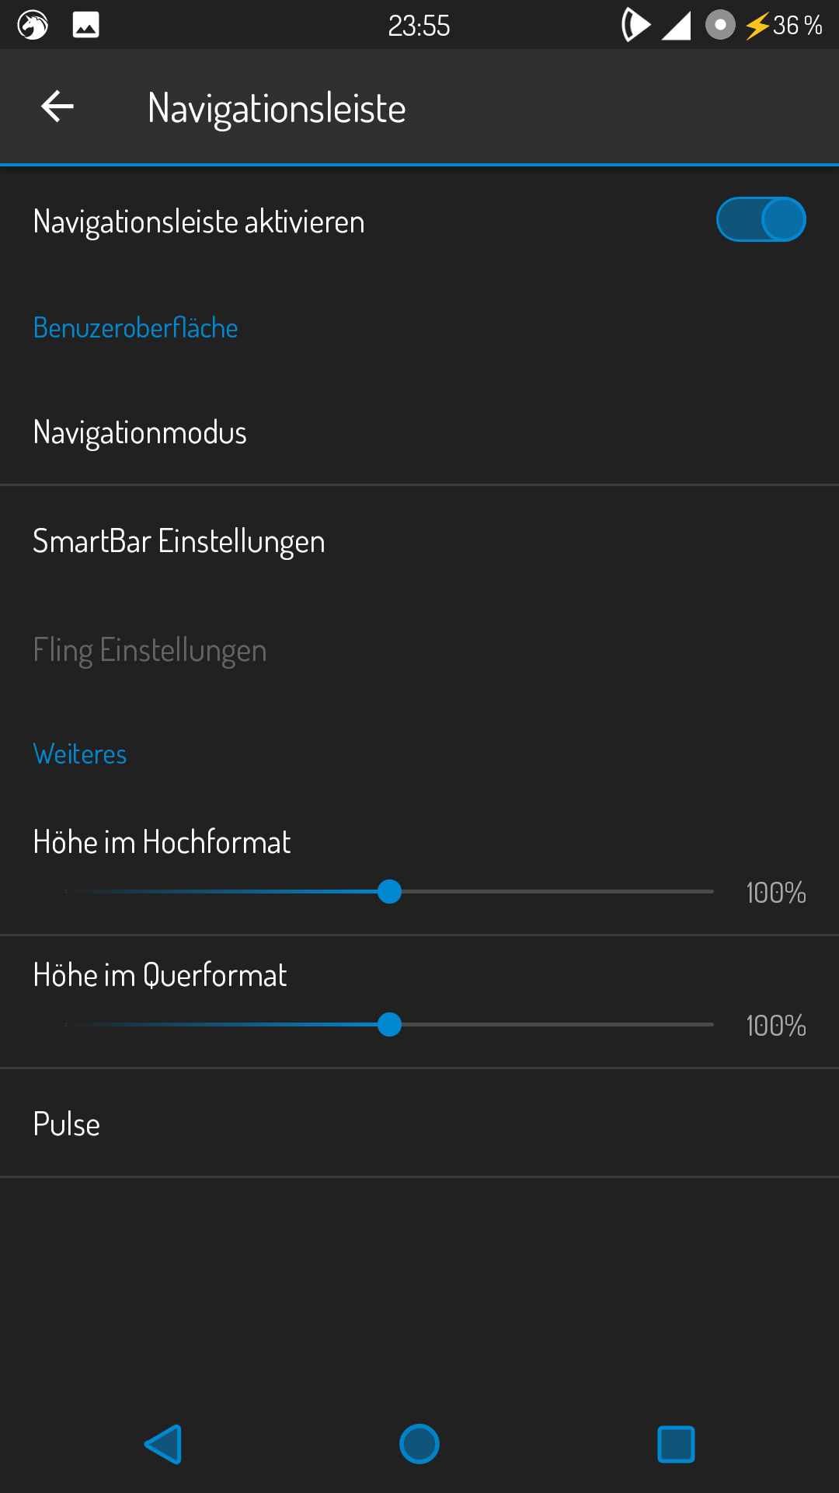Tap the Navigationsleiste page title
Viewport: 839px width, 1493px height.
point(277,108)
